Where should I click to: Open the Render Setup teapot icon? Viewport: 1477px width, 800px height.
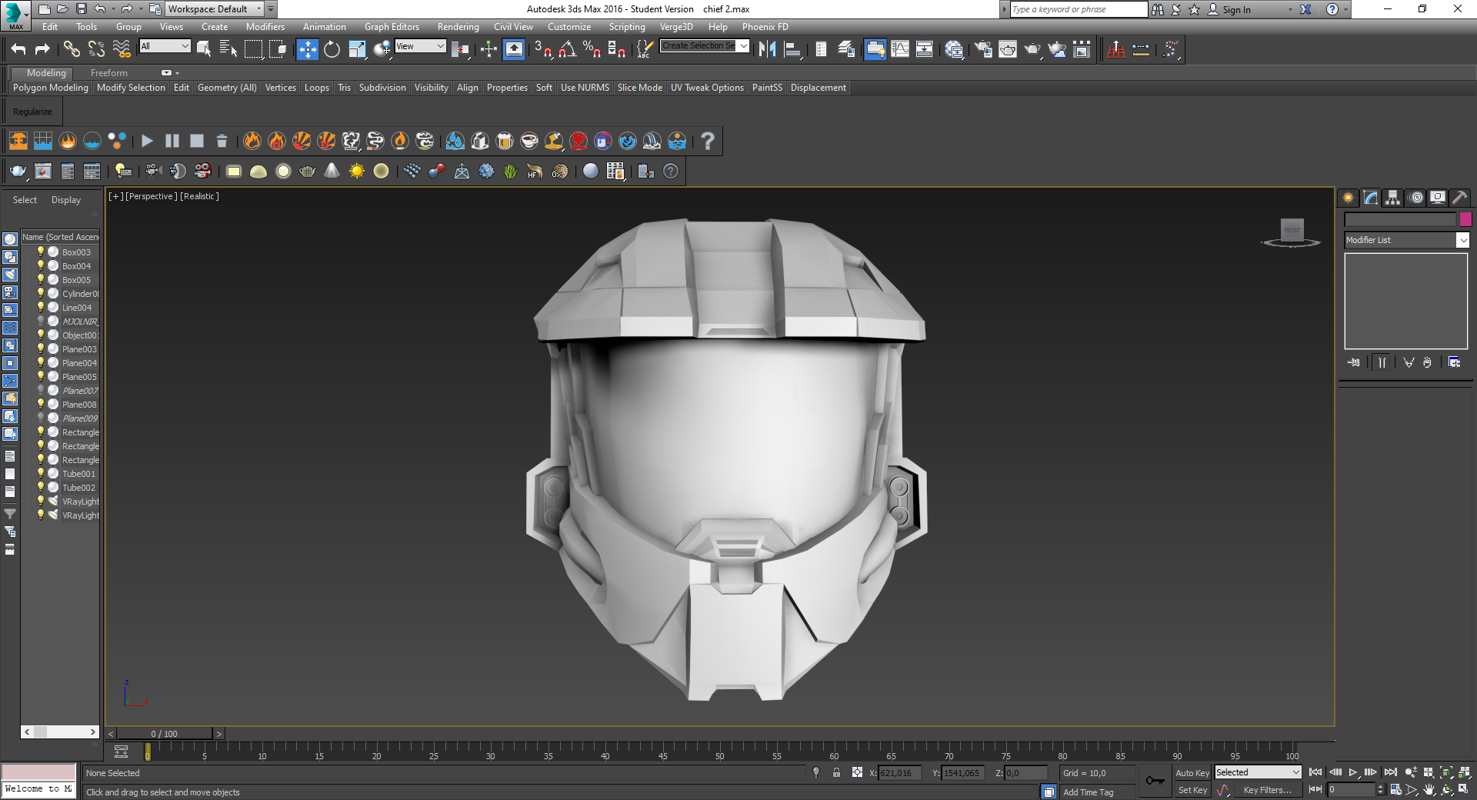[x=982, y=50]
